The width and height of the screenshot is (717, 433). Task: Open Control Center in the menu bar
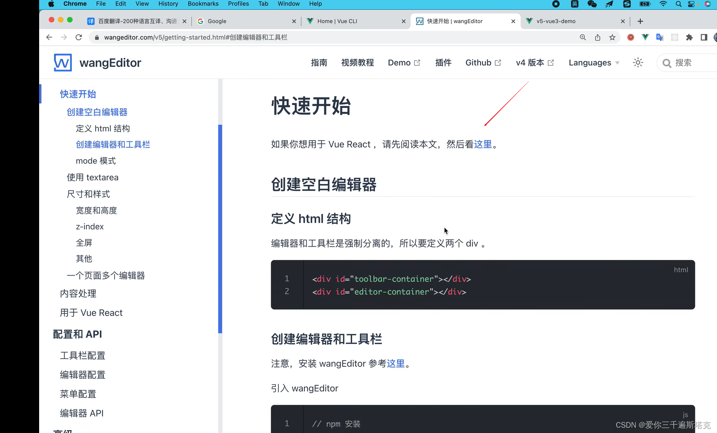[691, 4]
